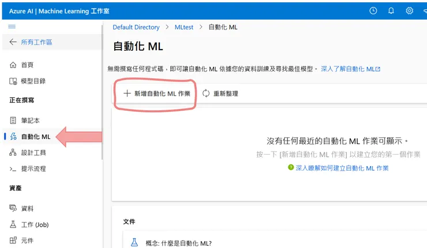Screen dimensions: 427x248
Task: Click the home icon beside 首頁
Action: (13, 65)
